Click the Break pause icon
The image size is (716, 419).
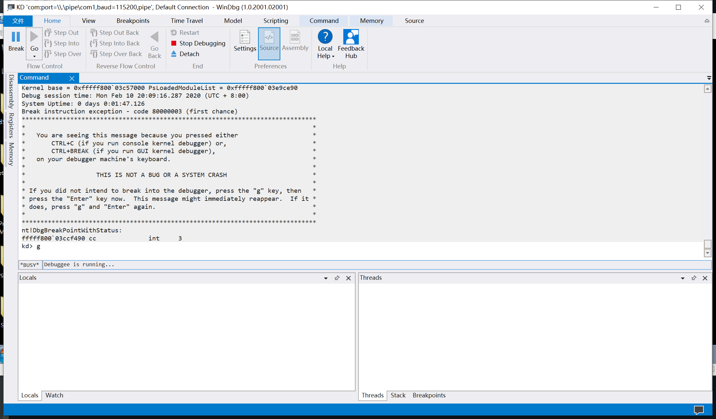16,37
